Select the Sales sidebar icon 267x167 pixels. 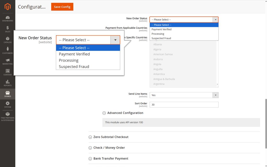(x=7, y=29)
